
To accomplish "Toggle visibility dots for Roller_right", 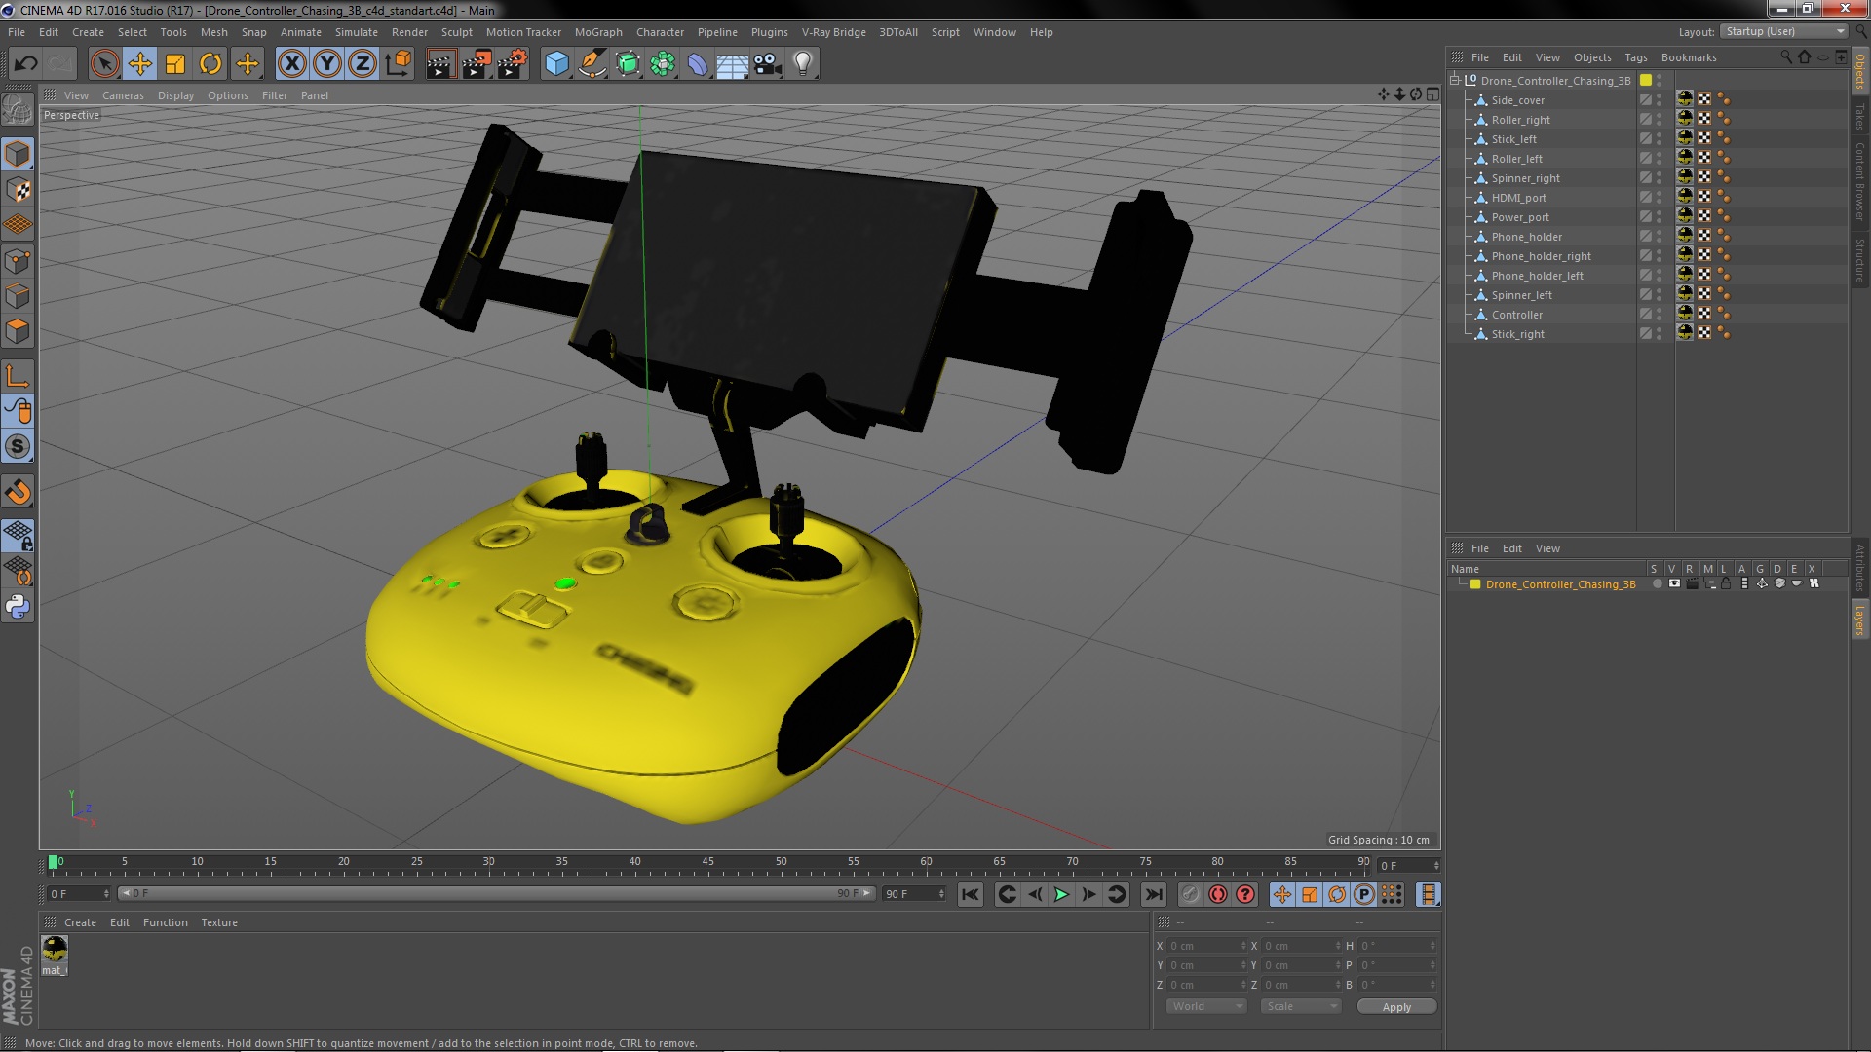I will click(1660, 120).
